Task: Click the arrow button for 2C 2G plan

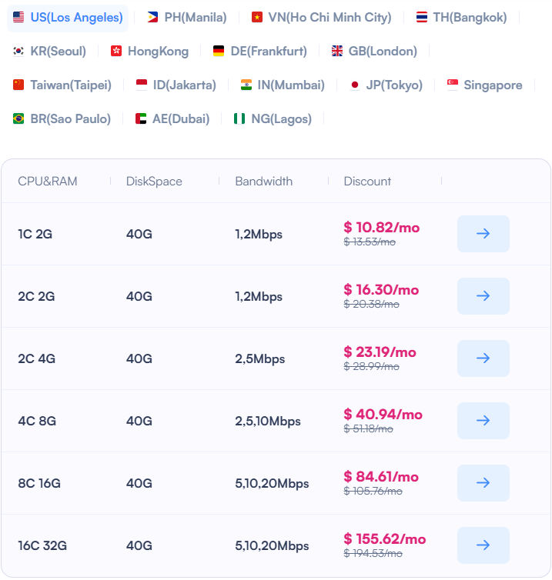Action: [483, 296]
